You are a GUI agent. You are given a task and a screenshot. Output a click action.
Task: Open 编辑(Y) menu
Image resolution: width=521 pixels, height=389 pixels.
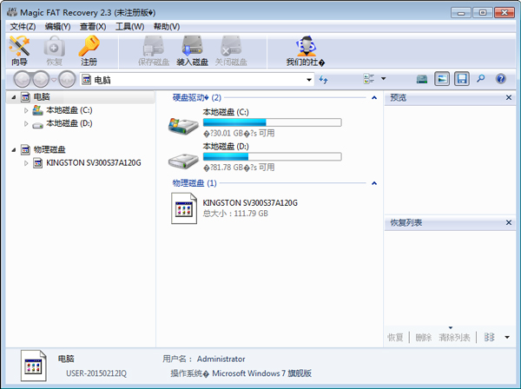58,27
